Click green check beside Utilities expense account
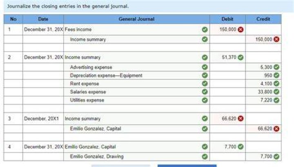This screenshot has height=167, width=294. coord(205,100)
